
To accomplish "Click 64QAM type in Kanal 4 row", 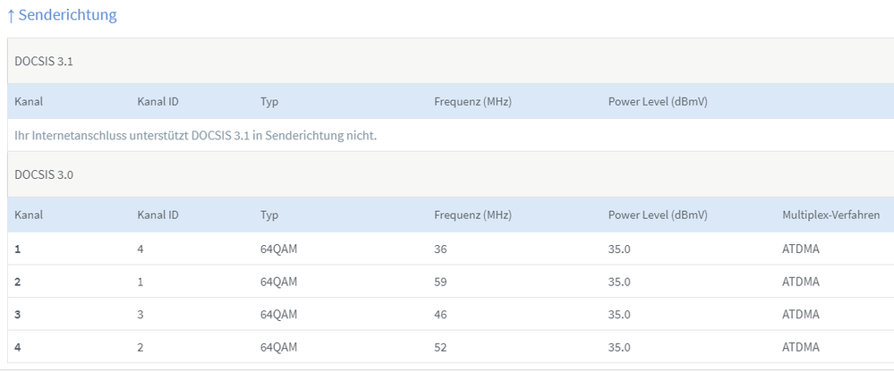I will tap(278, 347).
